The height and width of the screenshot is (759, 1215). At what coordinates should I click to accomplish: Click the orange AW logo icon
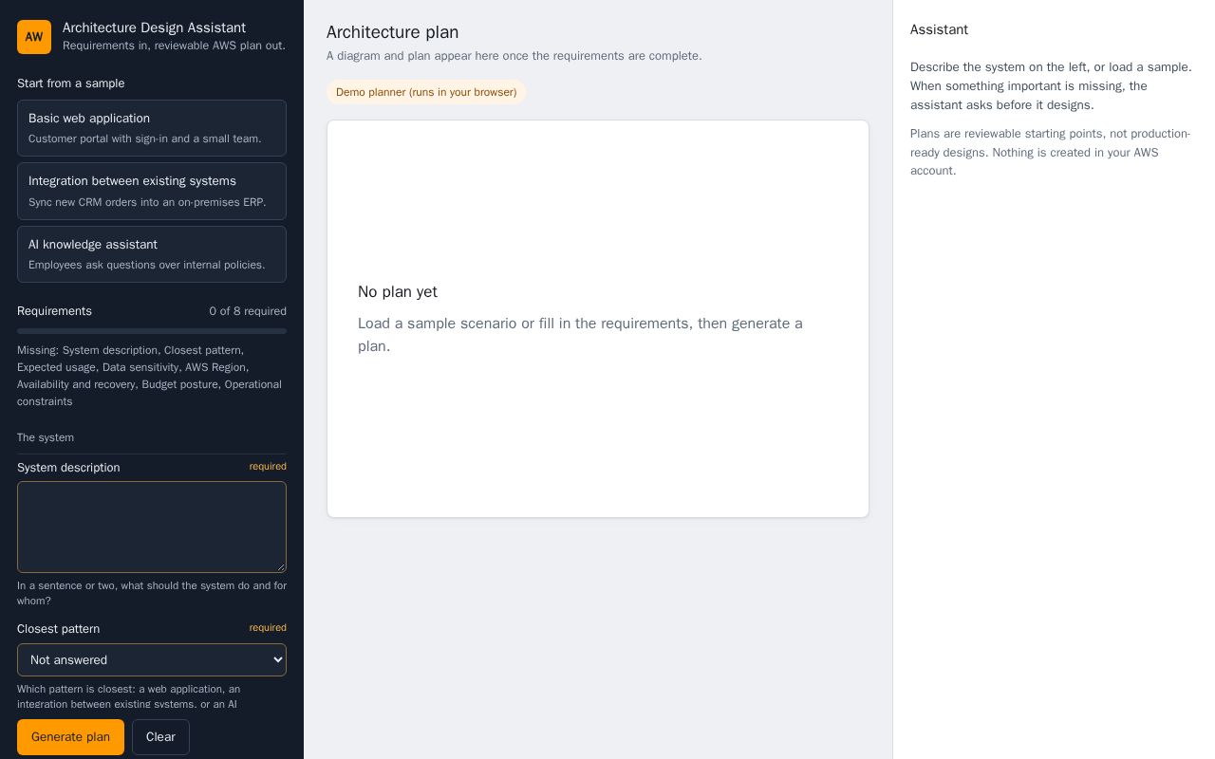[34, 37]
